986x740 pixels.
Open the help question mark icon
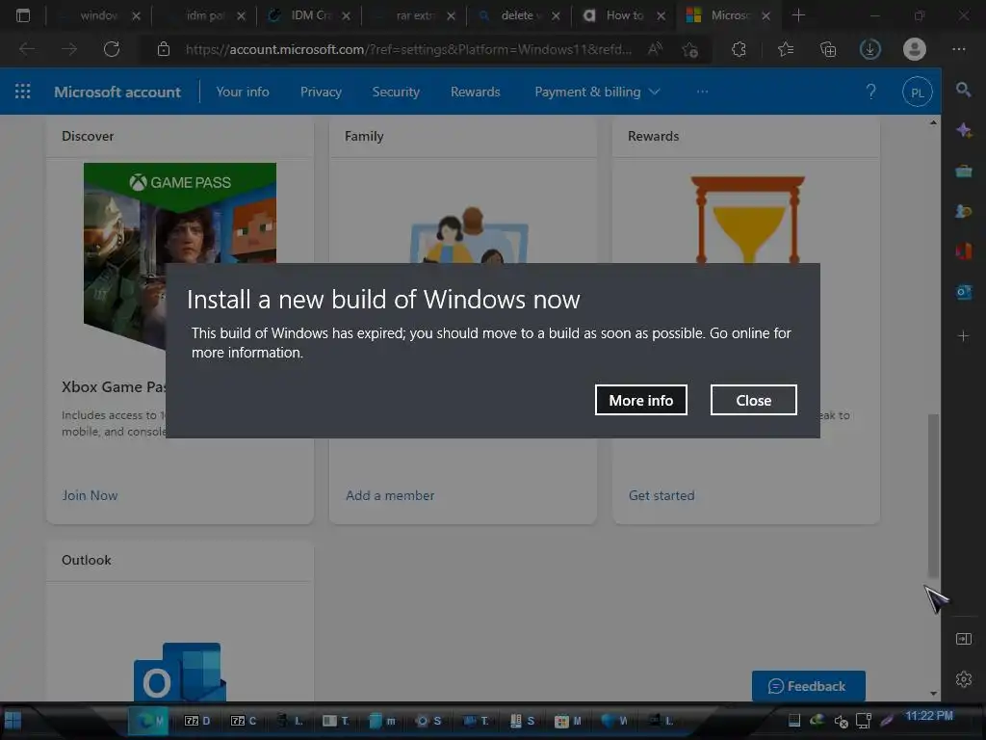(870, 92)
